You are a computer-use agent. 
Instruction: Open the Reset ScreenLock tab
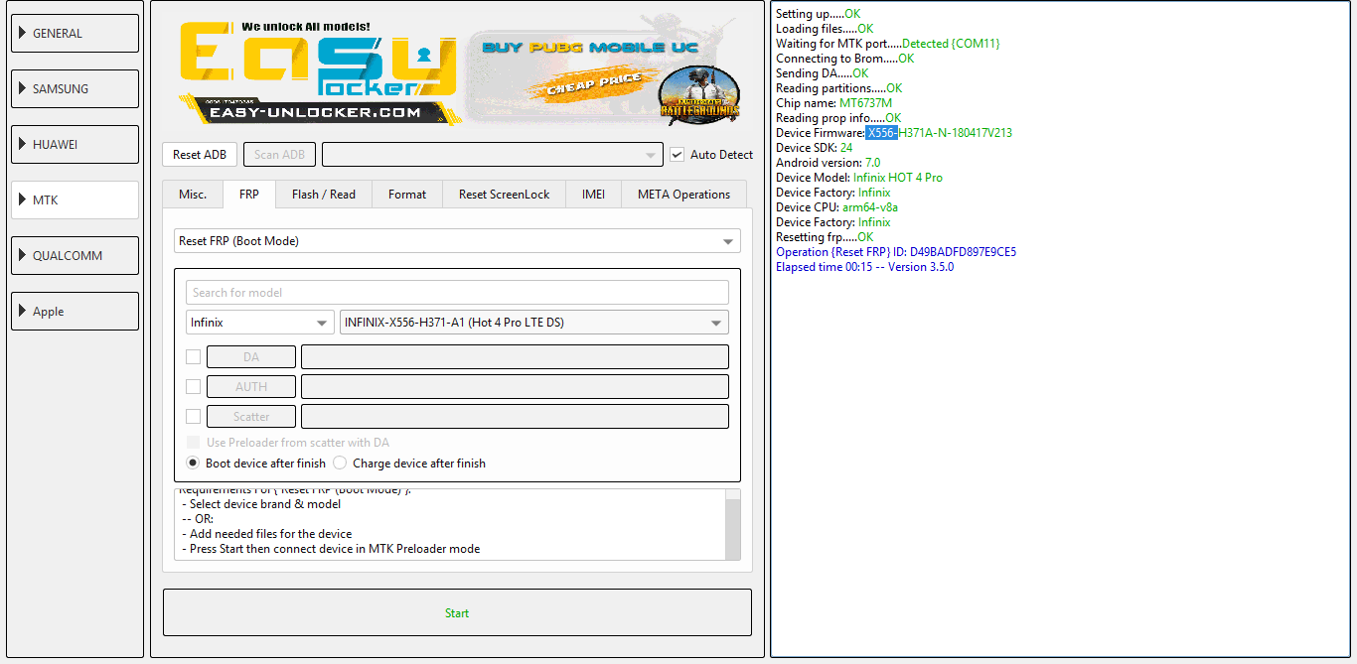504,195
